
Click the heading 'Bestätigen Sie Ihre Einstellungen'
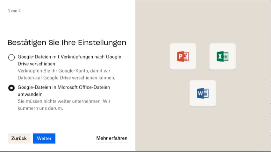point(67,43)
